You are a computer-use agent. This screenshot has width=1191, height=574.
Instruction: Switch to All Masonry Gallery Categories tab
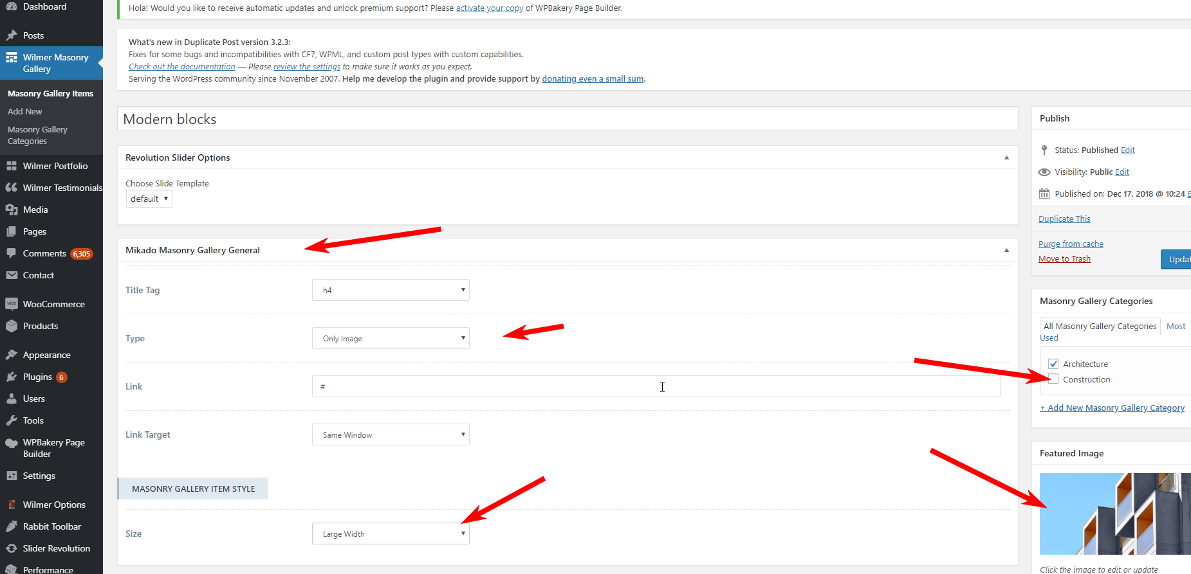point(1100,326)
